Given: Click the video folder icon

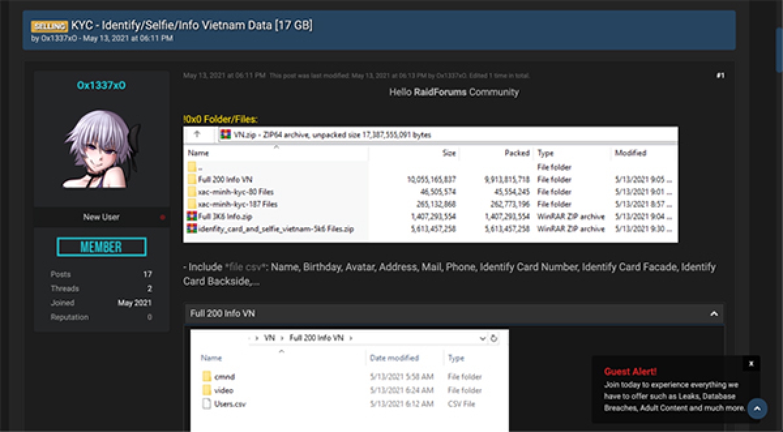Looking at the screenshot, I should (207, 390).
